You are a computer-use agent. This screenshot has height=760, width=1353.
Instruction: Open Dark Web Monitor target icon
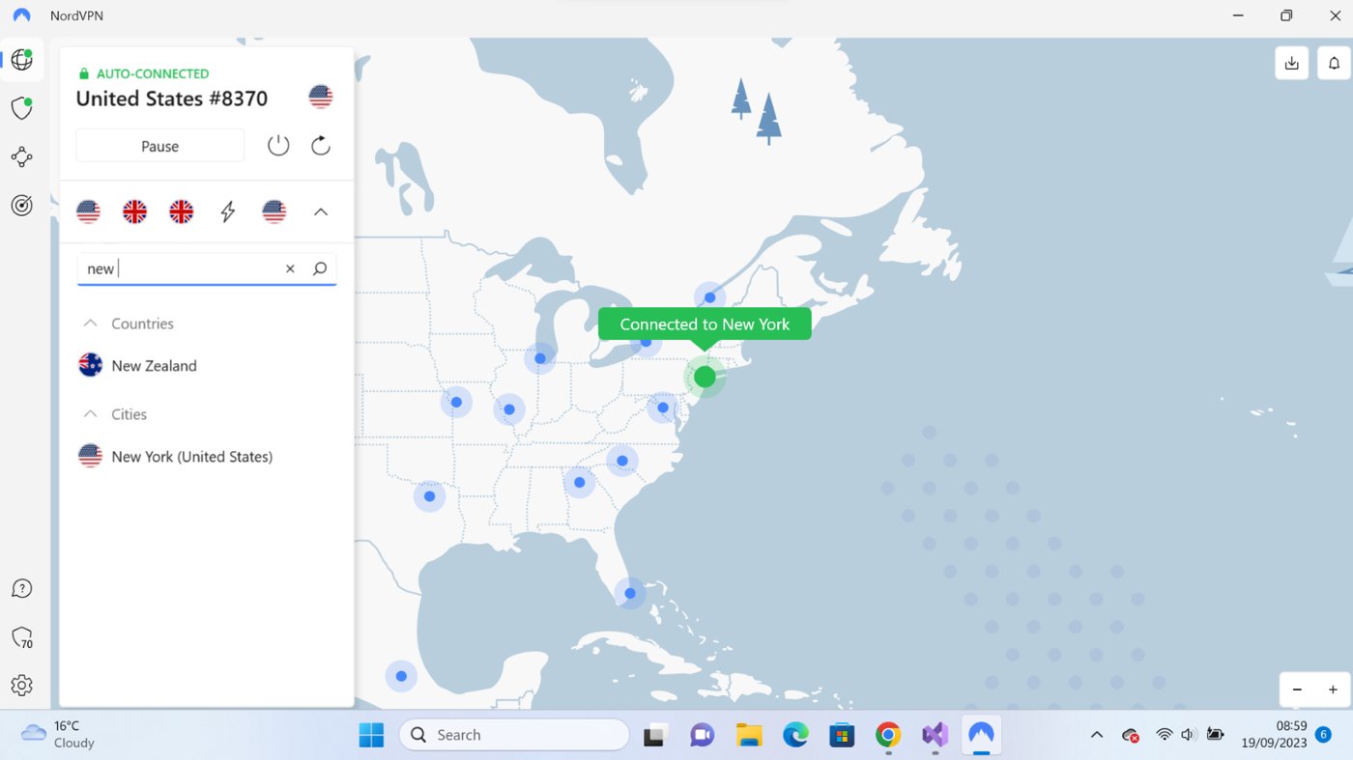(21, 205)
